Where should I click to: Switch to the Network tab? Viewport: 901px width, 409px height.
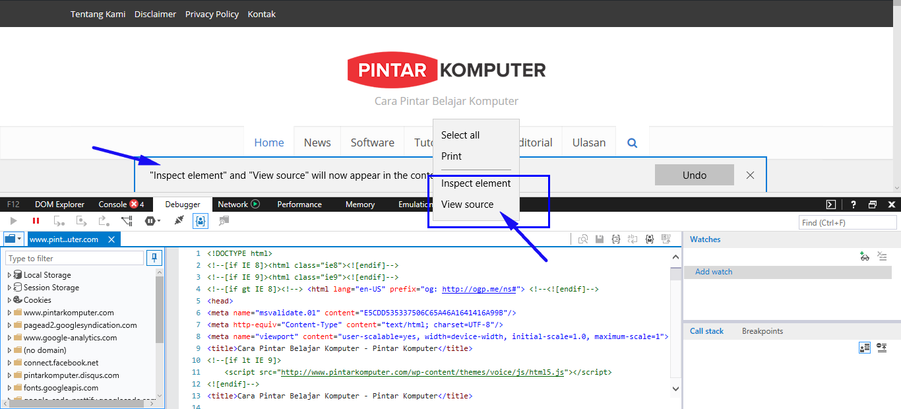pyautogui.click(x=239, y=204)
